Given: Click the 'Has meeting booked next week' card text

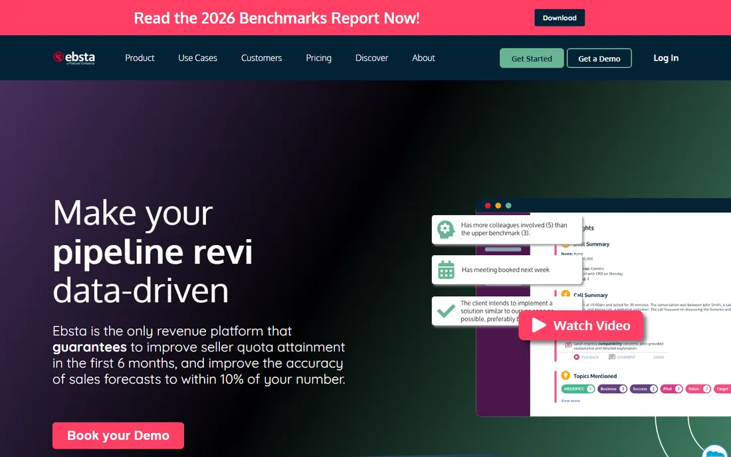Looking at the screenshot, I should point(505,270).
